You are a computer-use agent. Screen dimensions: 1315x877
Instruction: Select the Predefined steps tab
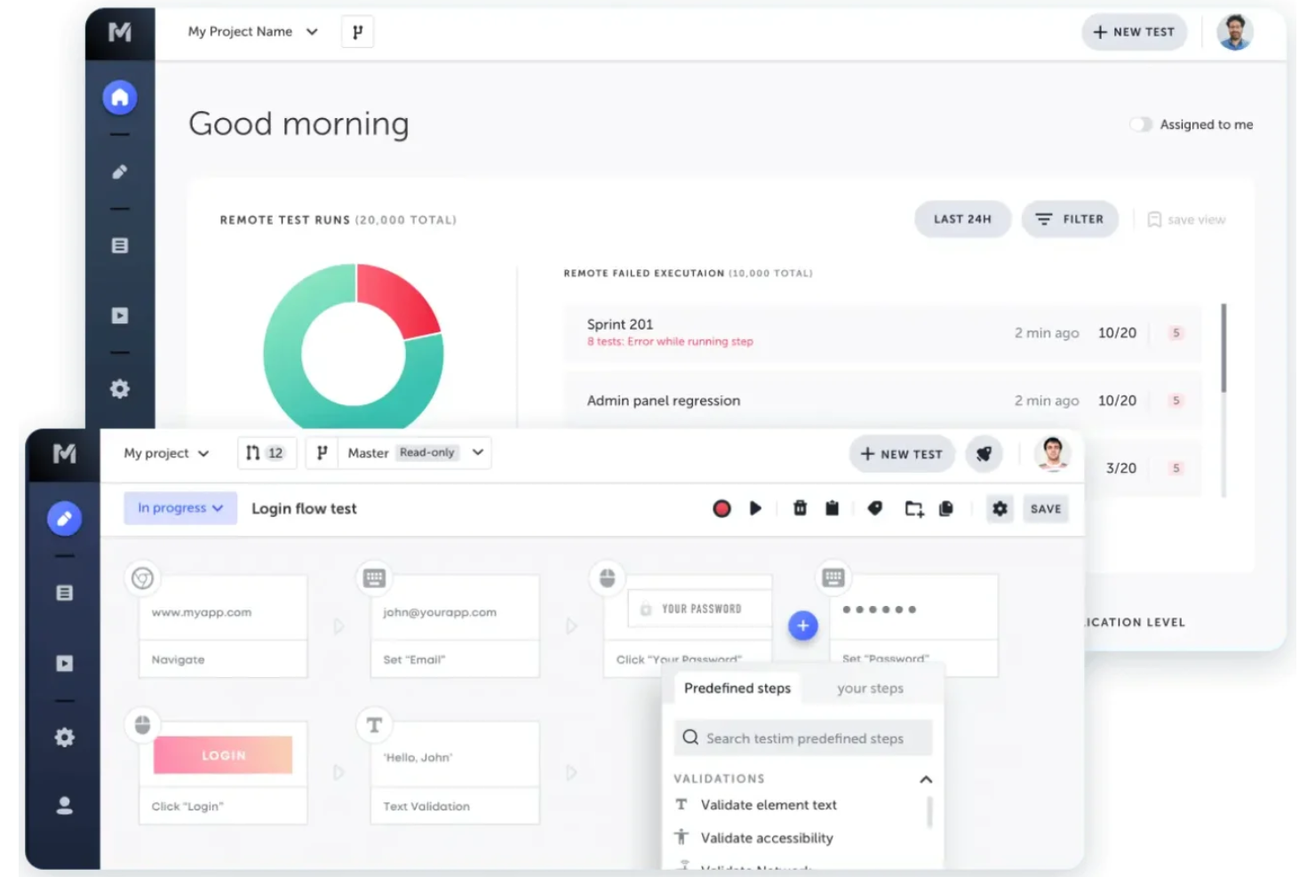tap(737, 688)
